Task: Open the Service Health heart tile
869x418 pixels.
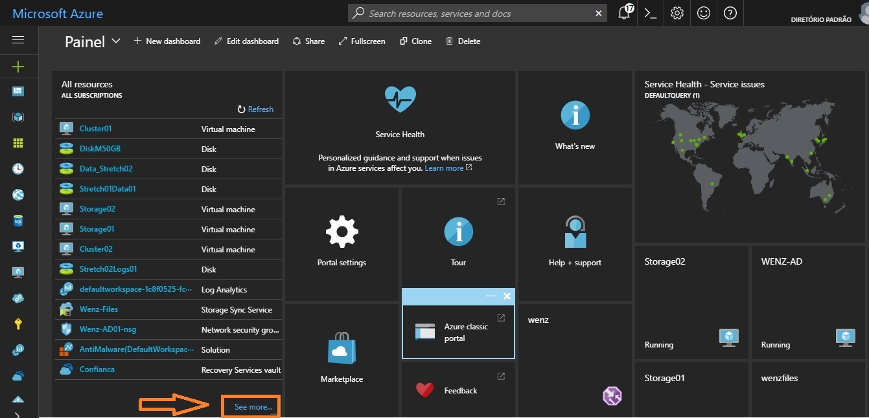Action: [x=400, y=128]
